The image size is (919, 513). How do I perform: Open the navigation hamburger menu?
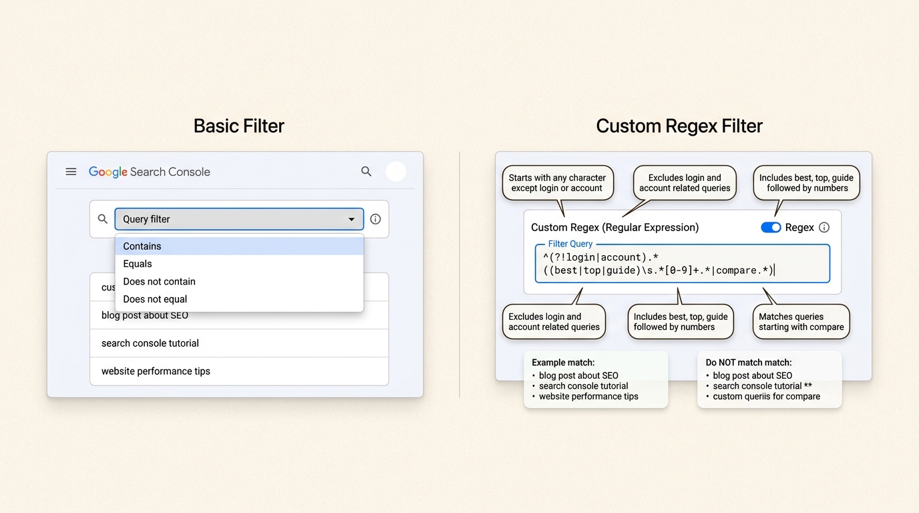71,172
